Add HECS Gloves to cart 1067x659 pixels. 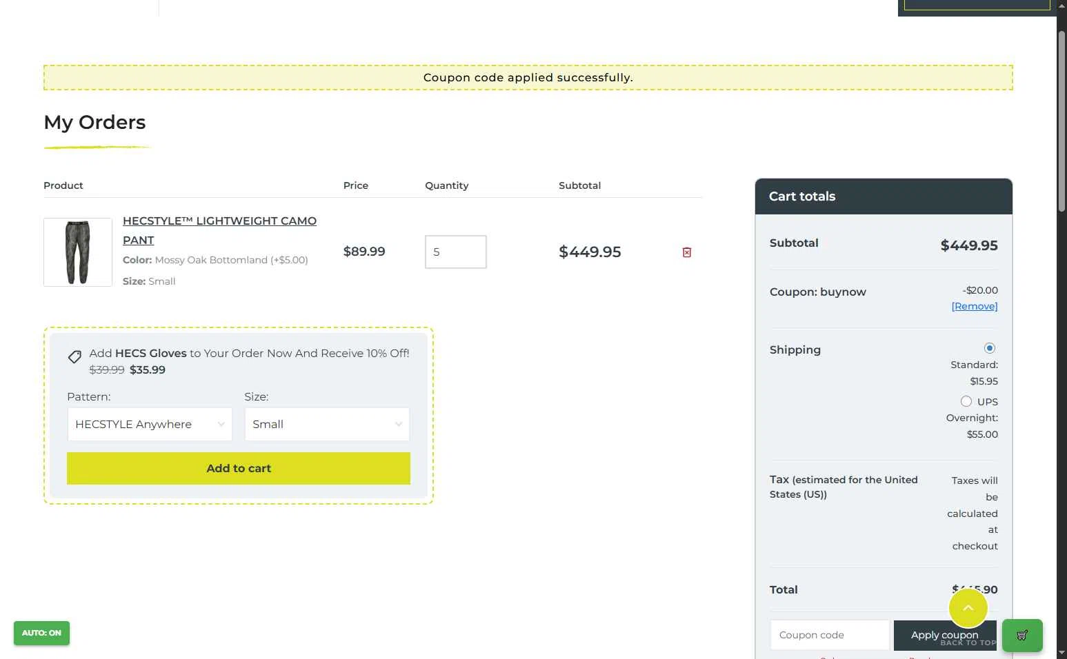coord(239,468)
